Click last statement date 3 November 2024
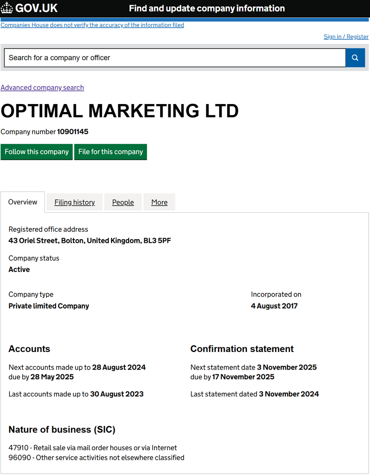This screenshot has width=370, height=476. coord(289,394)
